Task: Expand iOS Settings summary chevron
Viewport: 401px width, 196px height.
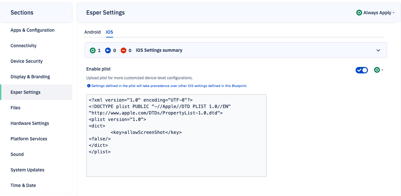Action: (378, 50)
